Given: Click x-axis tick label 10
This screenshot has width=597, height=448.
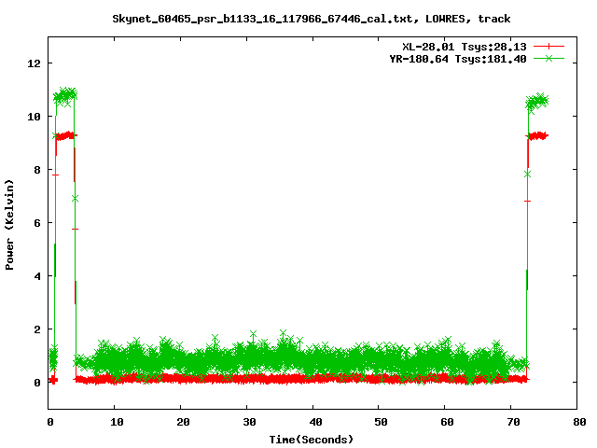Looking at the screenshot, I should click(x=117, y=422).
